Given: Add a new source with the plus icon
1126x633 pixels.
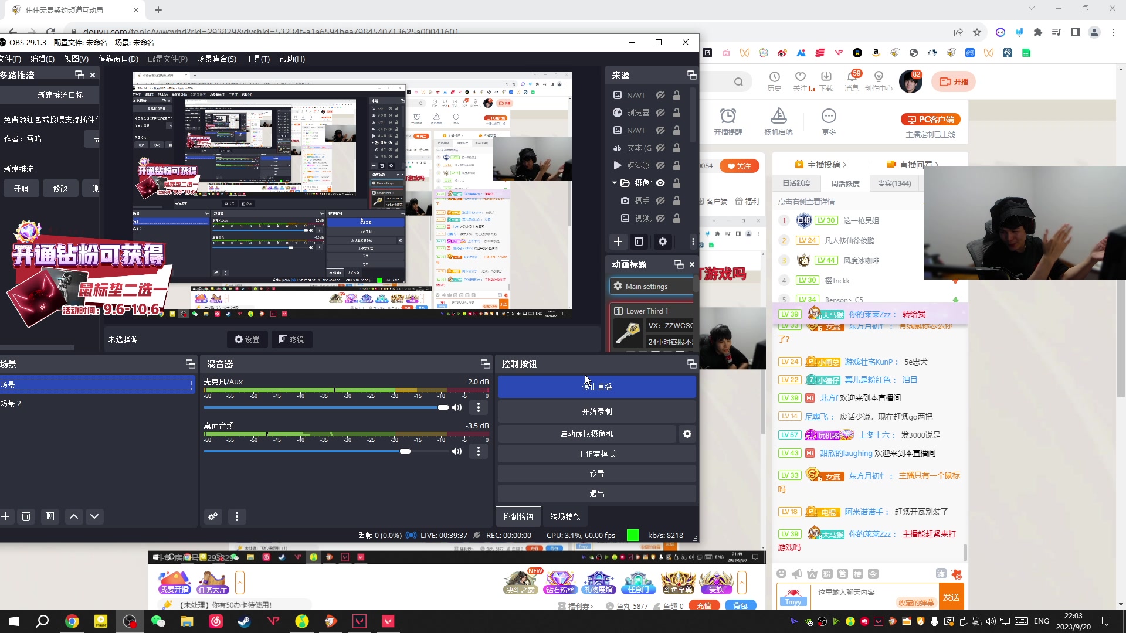Looking at the screenshot, I should pos(618,241).
